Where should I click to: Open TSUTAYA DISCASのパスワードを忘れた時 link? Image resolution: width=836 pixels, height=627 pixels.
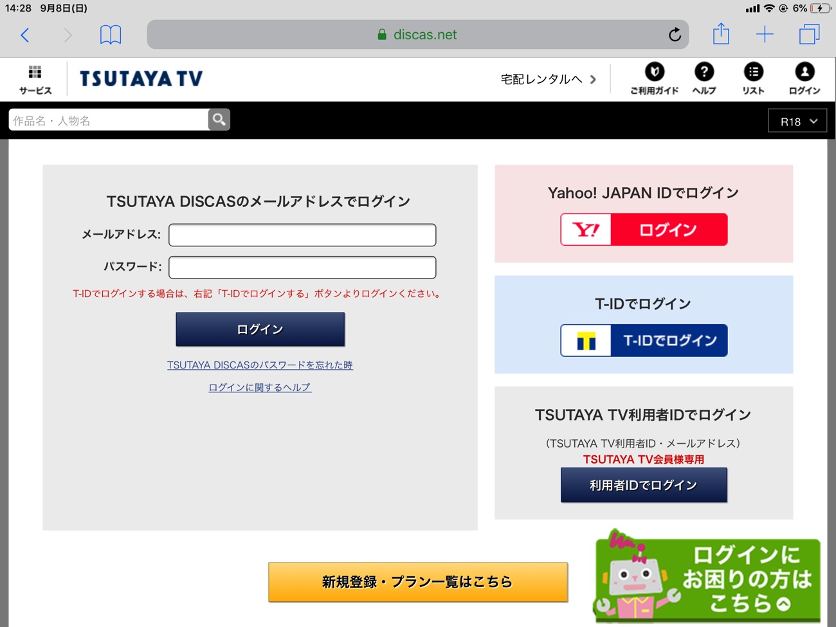[260, 365]
